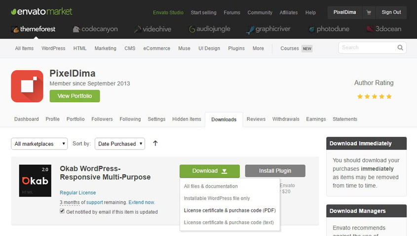Open the Help link
The height and width of the screenshot is (236, 417).
(310, 12)
